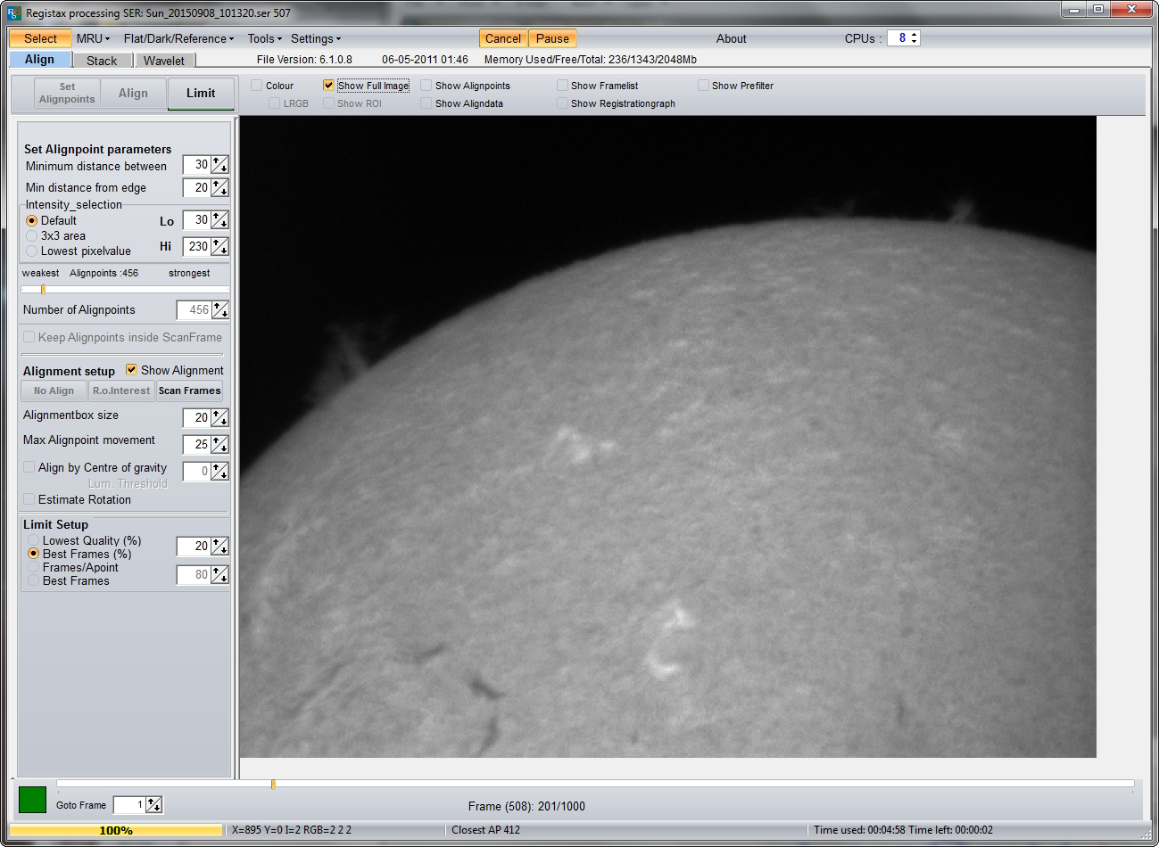Click 'Time used: 00:04:58' status text
1159x847 pixels.
[x=858, y=829]
